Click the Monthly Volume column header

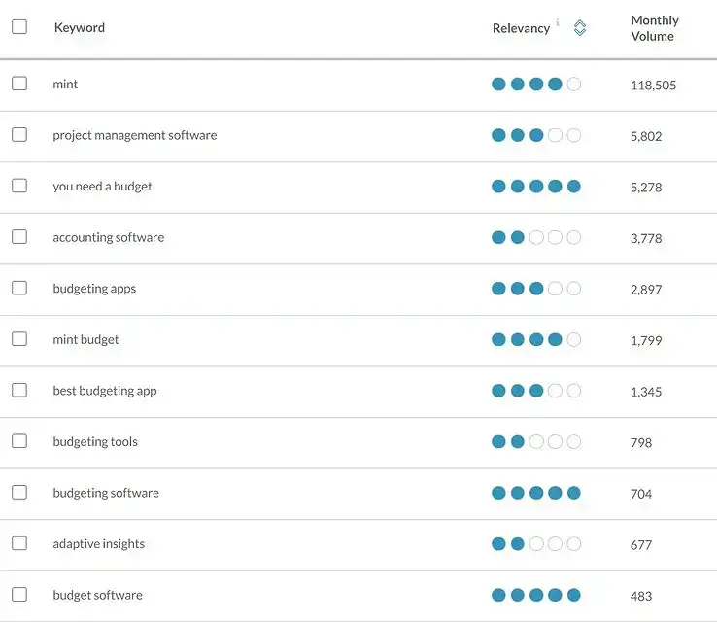tap(654, 28)
